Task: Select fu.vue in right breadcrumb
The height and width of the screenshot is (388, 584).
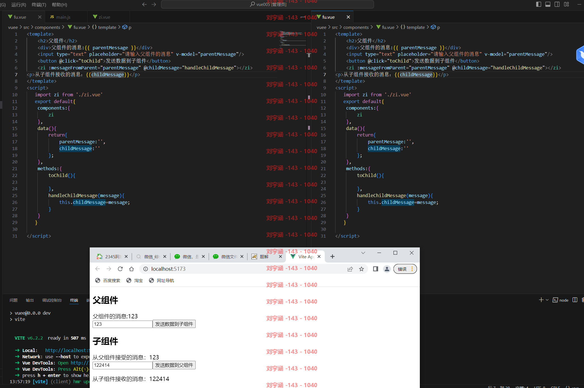Action: (388, 27)
